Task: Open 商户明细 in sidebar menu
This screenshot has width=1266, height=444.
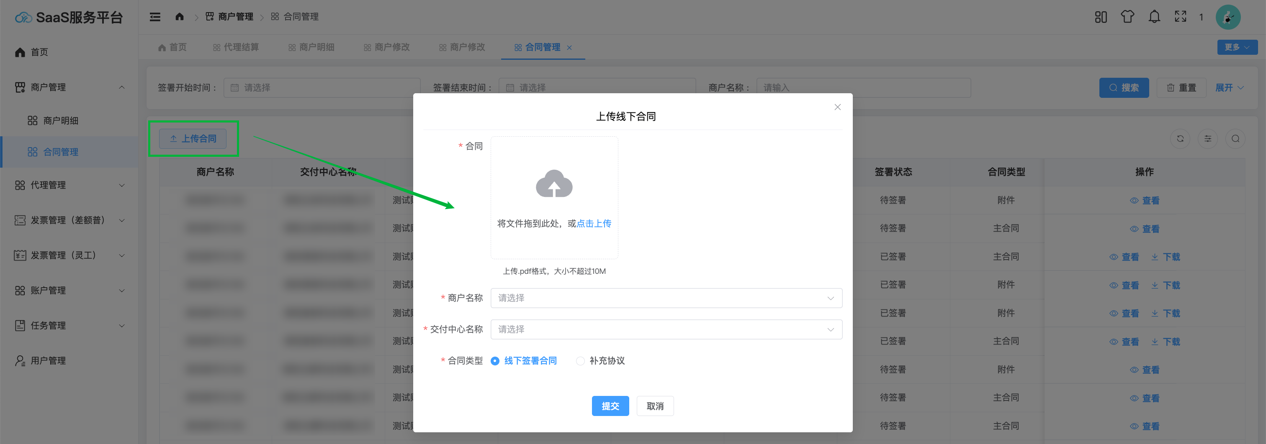Action: pyautogui.click(x=60, y=121)
